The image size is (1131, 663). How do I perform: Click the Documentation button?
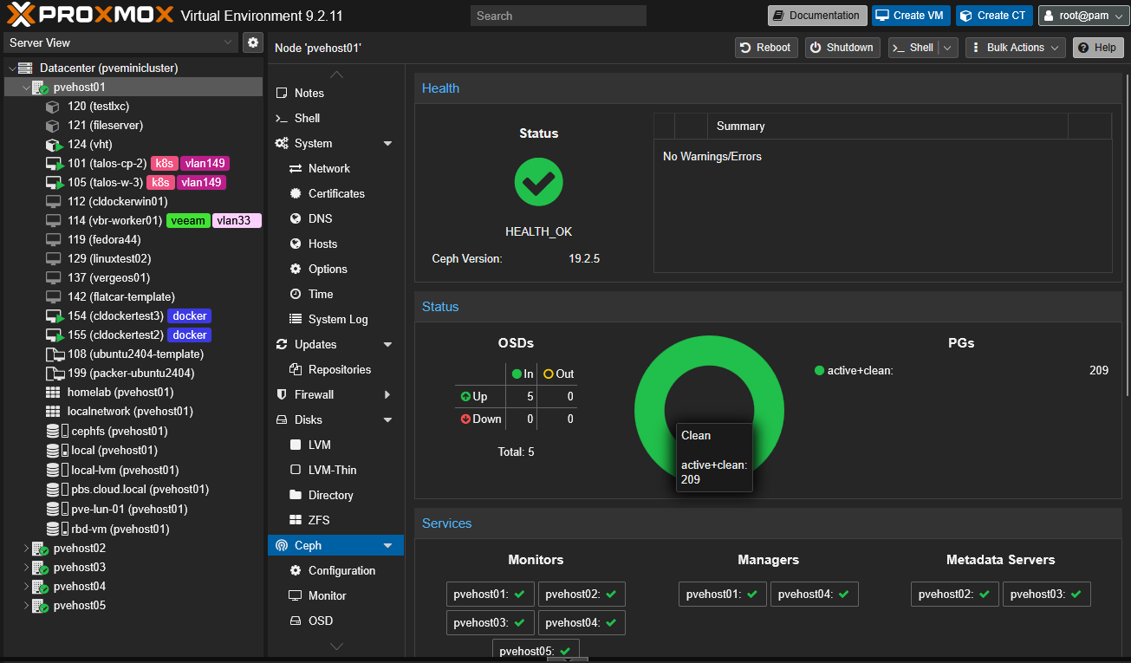[816, 16]
